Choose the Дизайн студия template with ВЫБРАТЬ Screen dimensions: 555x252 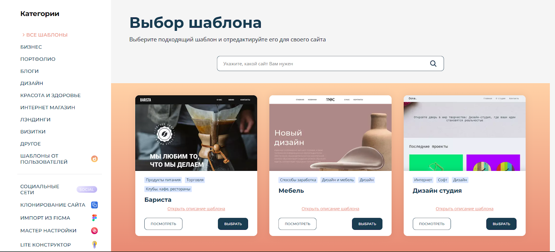click(x=501, y=224)
